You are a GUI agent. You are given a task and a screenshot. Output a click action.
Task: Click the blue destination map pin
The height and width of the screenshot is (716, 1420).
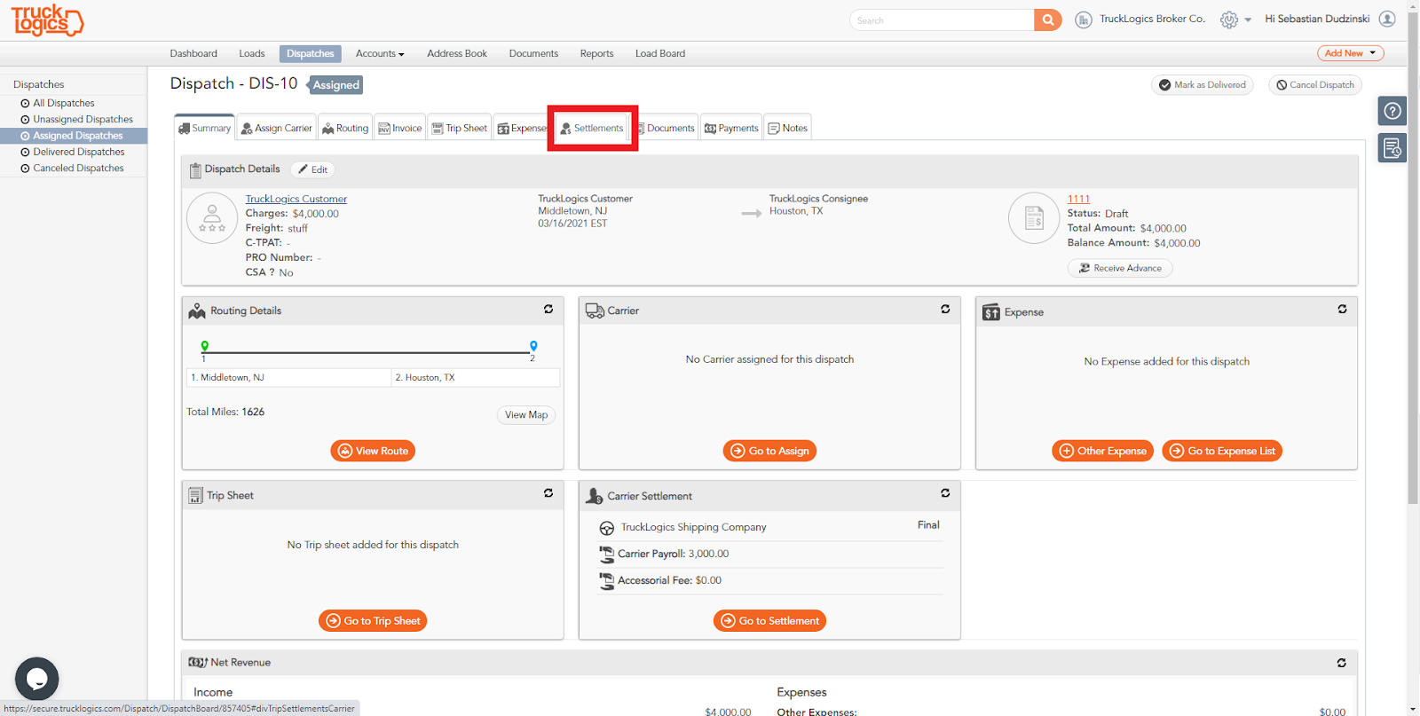(533, 346)
